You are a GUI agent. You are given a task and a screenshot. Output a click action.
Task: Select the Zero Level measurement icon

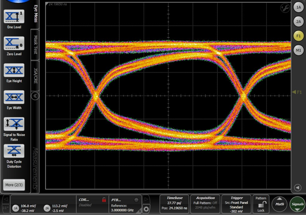tap(14, 43)
